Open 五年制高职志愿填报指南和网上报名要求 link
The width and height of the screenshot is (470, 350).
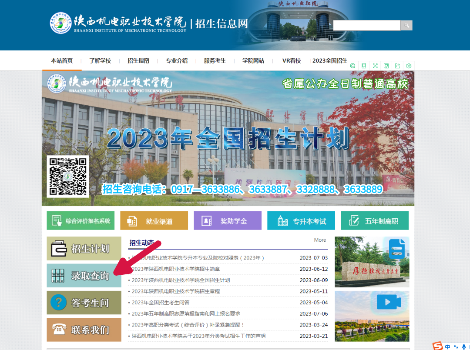click(x=186, y=313)
